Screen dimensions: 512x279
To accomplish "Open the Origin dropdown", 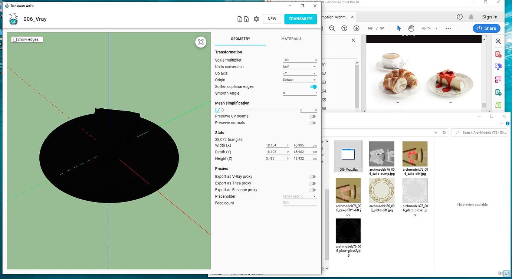I will (299, 80).
